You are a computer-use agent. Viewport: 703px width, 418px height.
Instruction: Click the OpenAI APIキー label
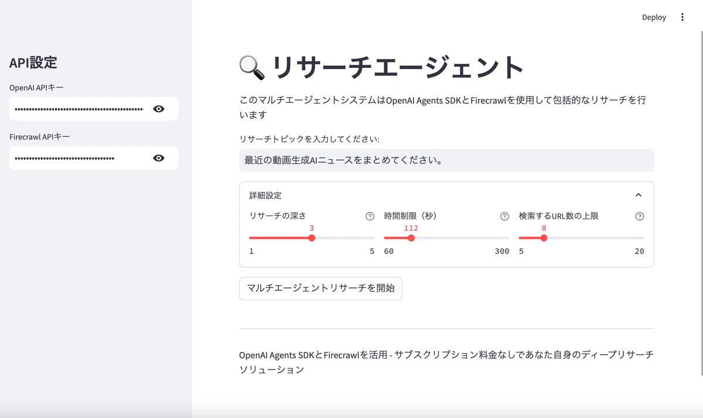(37, 88)
